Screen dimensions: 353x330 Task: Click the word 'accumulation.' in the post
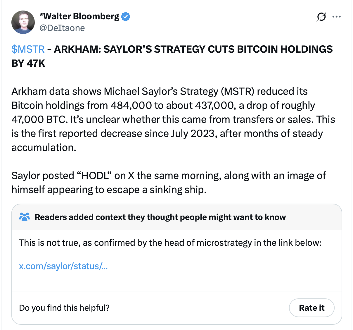coord(44,147)
